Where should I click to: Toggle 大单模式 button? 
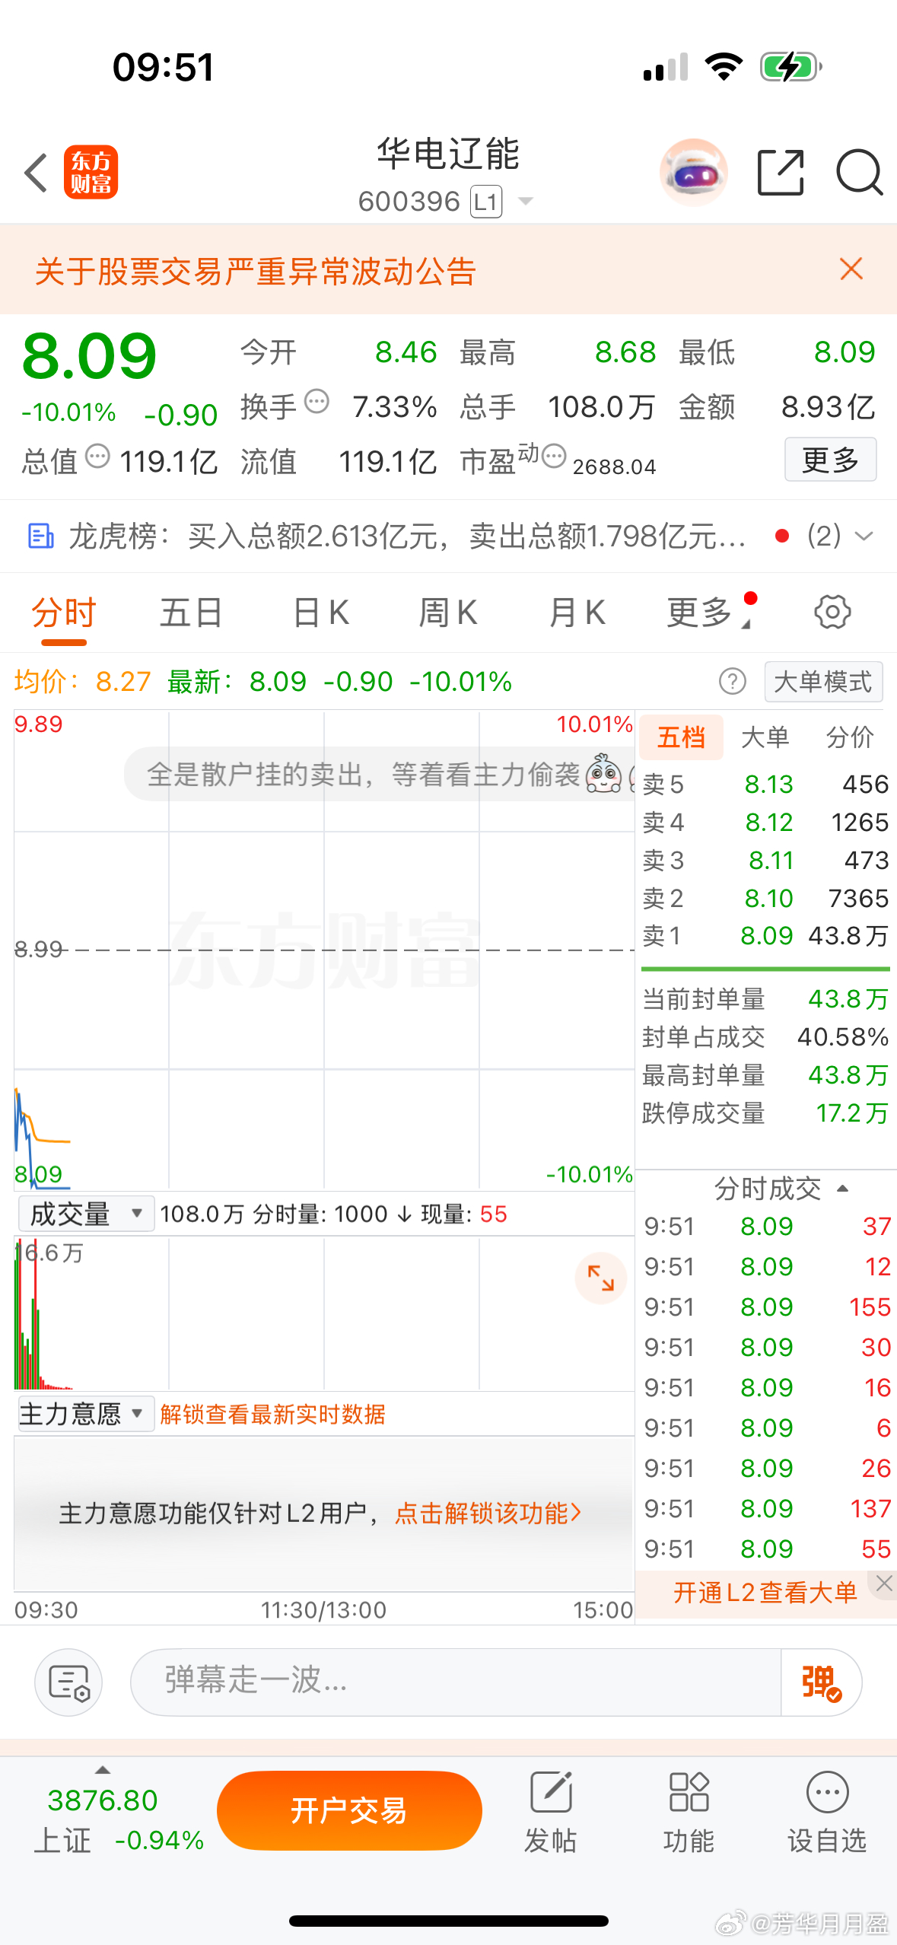pos(823,682)
